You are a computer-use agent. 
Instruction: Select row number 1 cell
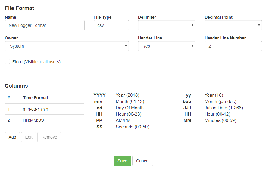tap(12, 109)
